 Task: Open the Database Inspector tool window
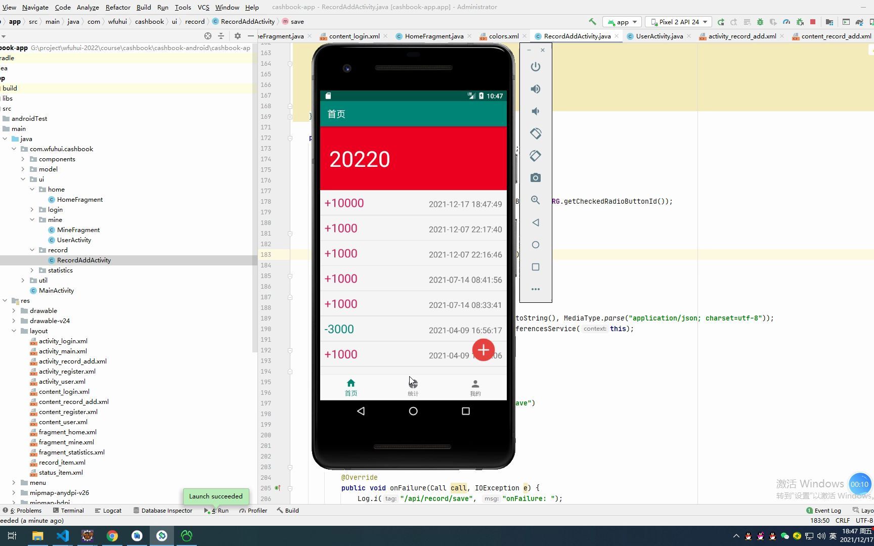[x=163, y=511]
